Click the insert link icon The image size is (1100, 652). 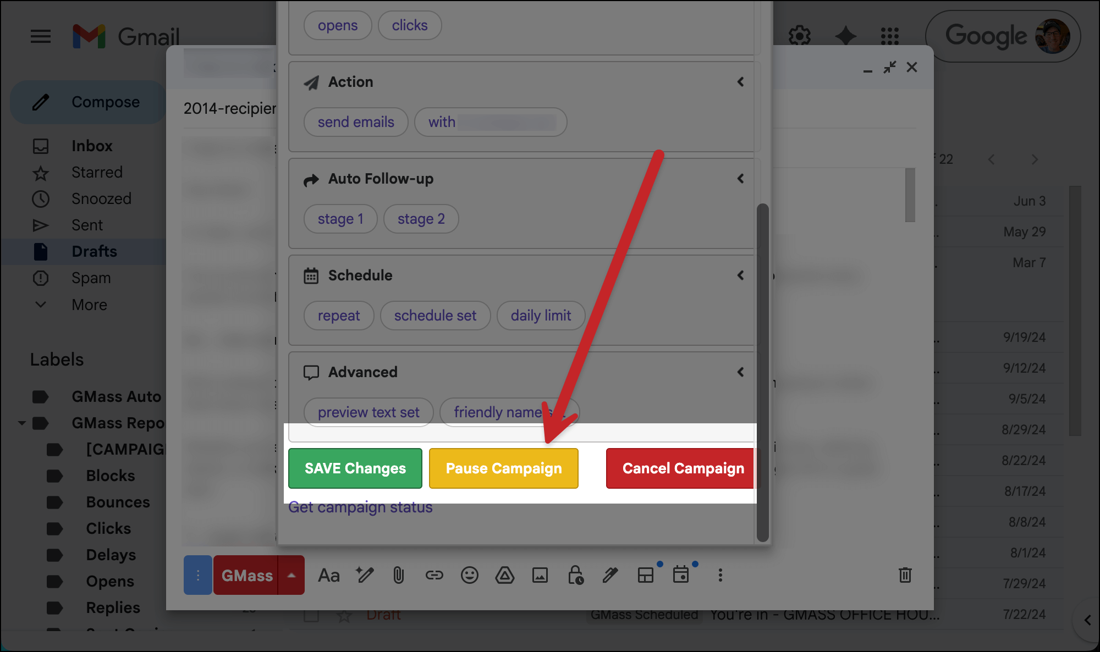[434, 576]
